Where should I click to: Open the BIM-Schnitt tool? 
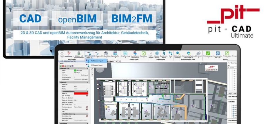(x=198, y=53)
